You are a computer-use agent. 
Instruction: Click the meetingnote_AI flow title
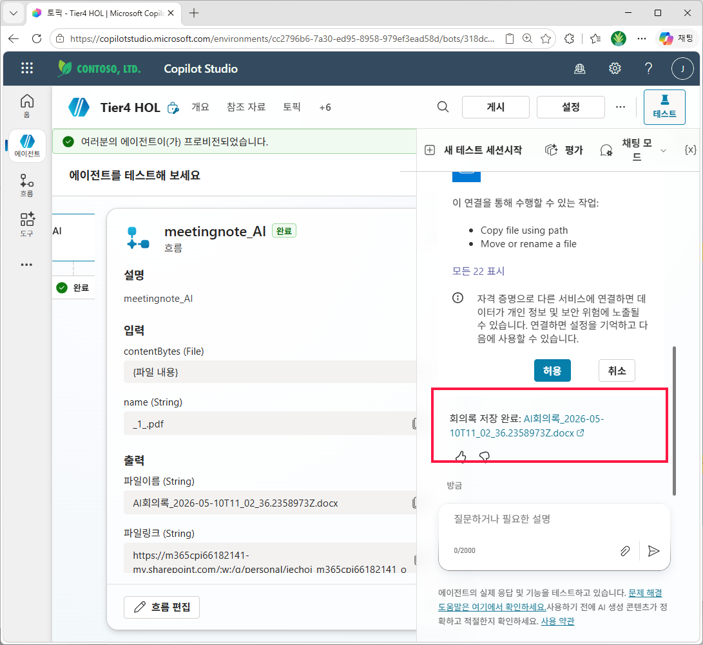[215, 232]
